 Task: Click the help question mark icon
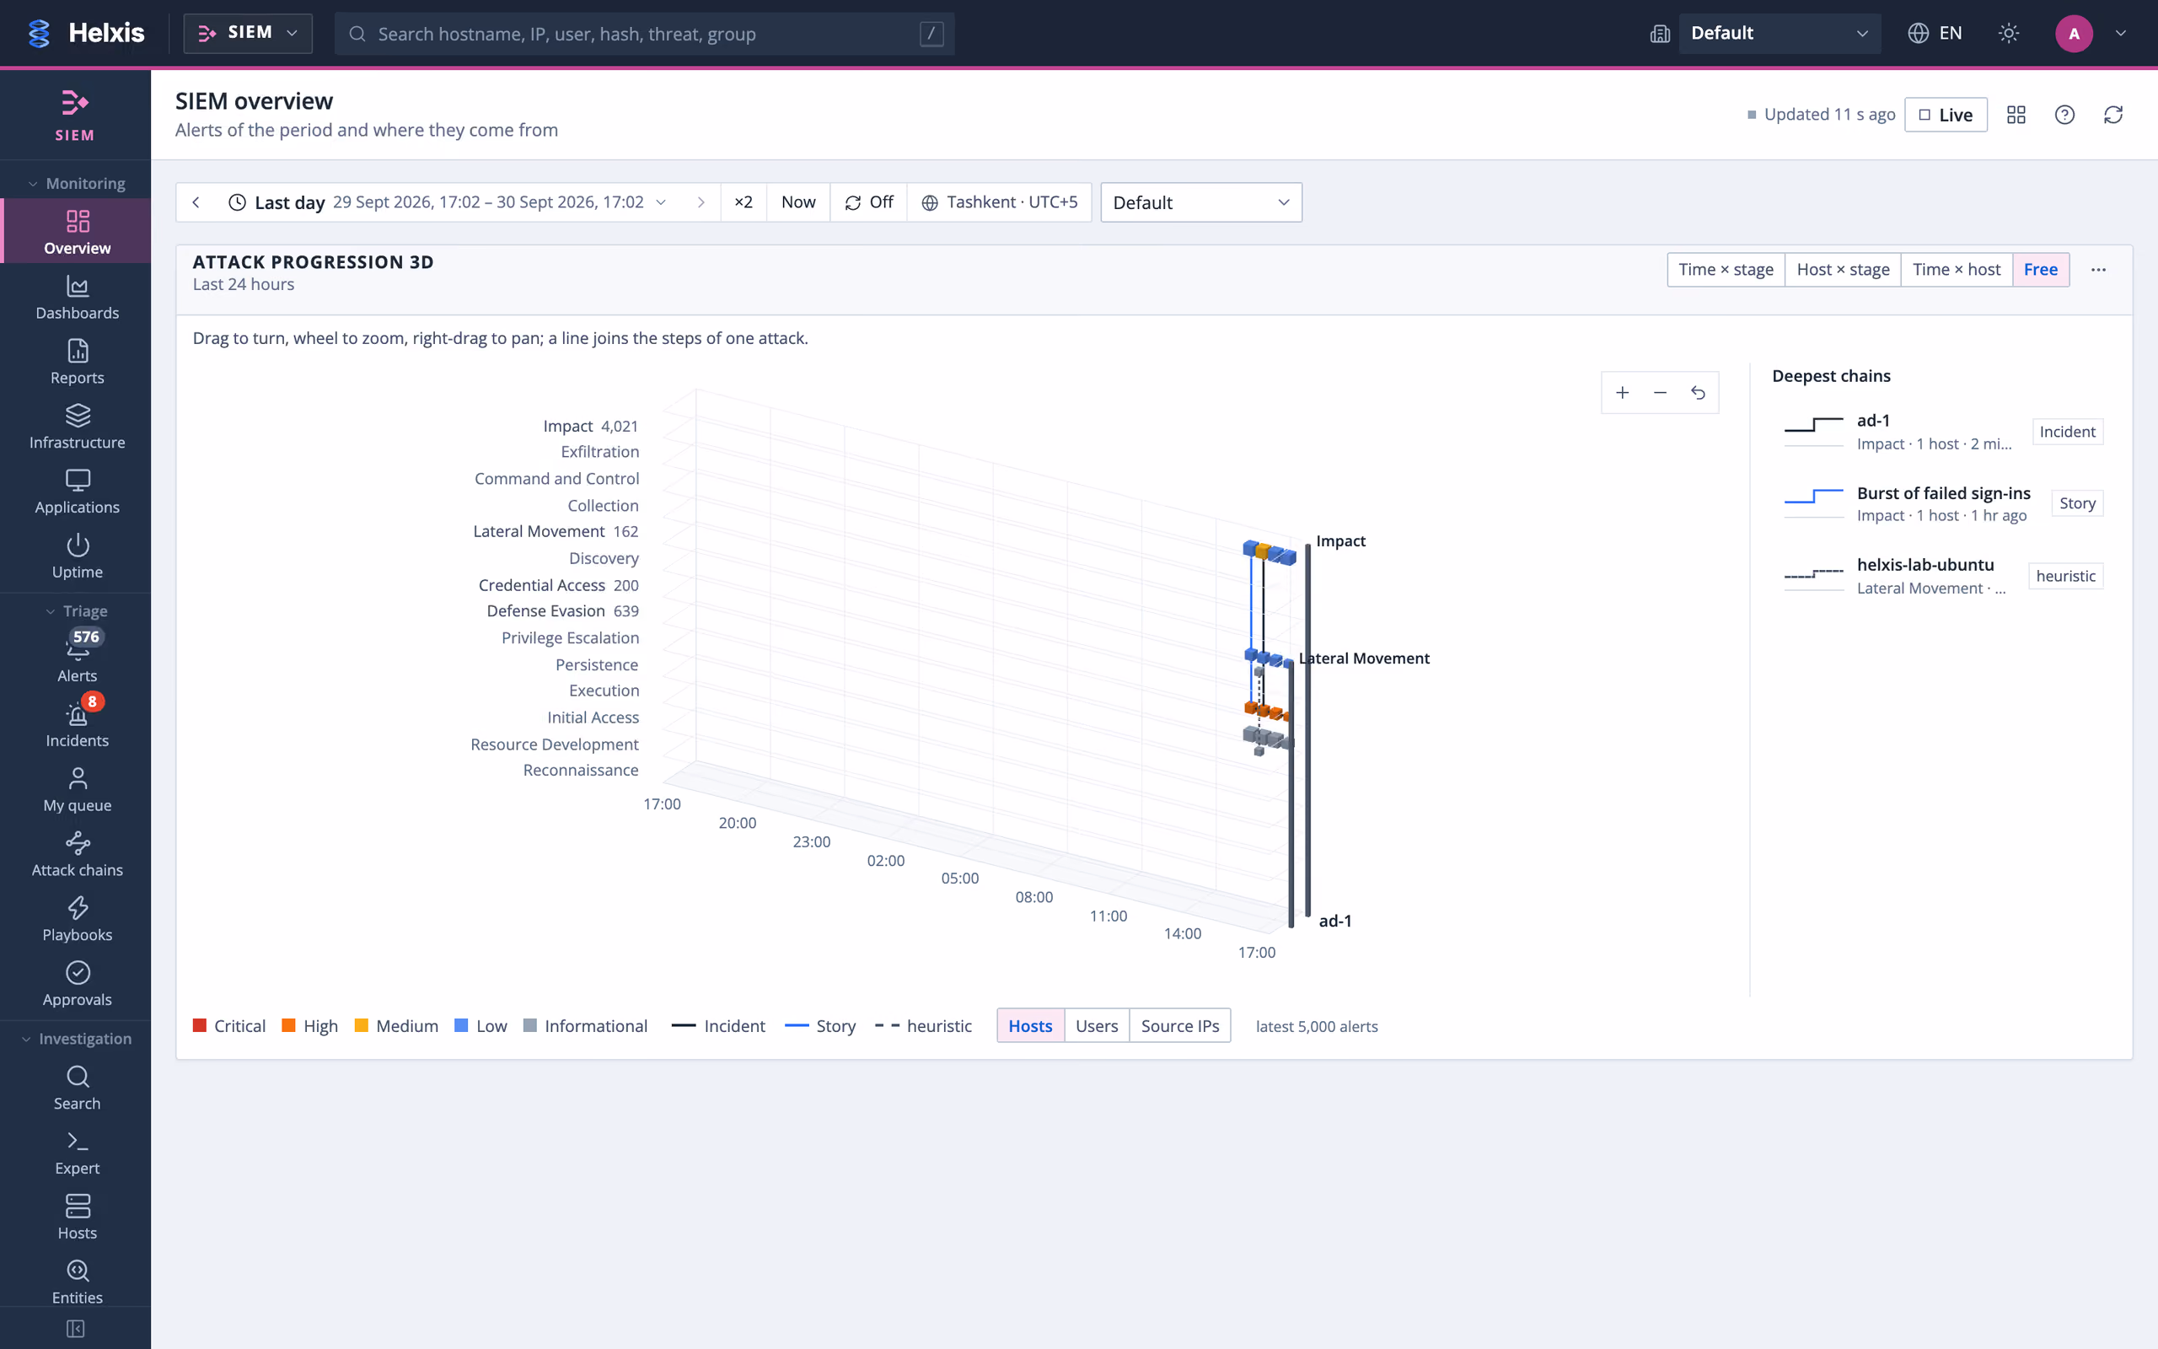[2064, 116]
